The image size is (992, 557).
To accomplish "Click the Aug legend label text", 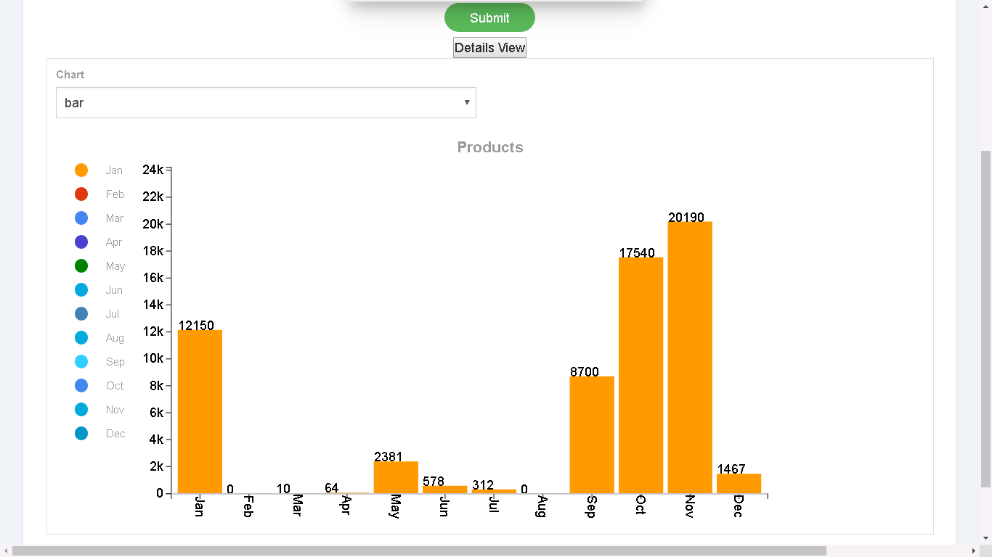I will 115,337.
